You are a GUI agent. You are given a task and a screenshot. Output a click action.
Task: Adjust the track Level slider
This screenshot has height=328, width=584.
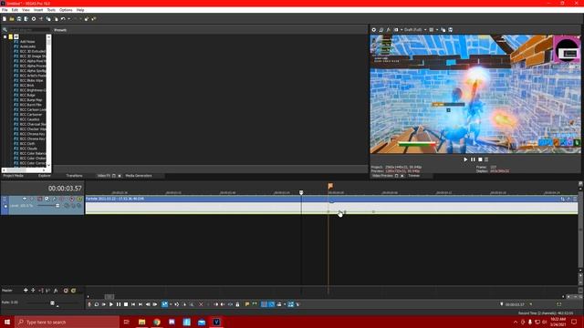tap(57, 205)
